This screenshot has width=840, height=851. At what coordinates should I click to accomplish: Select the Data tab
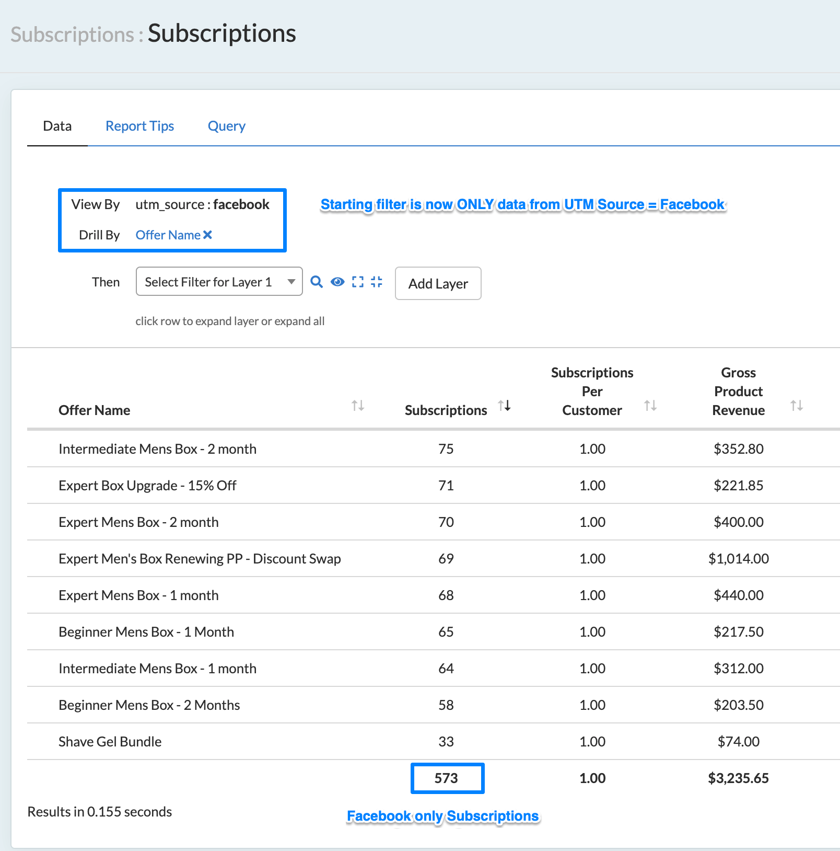(x=57, y=126)
